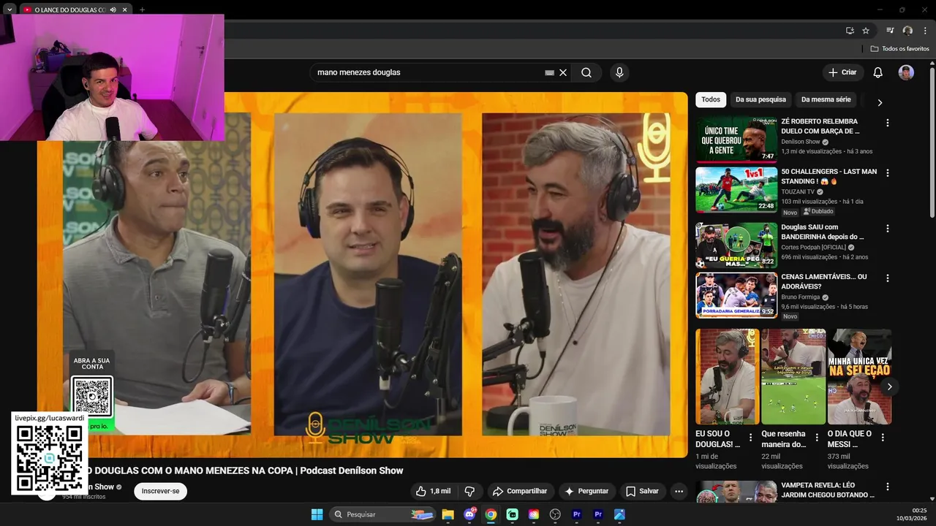Open Adobe Creative Cloud from the taskbar
936x526 pixels.
click(534, 514)
